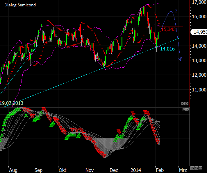Click the Mrz label on time axis

183,170
